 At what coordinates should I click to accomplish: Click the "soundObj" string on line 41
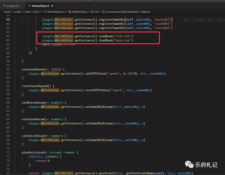point(162,24)
